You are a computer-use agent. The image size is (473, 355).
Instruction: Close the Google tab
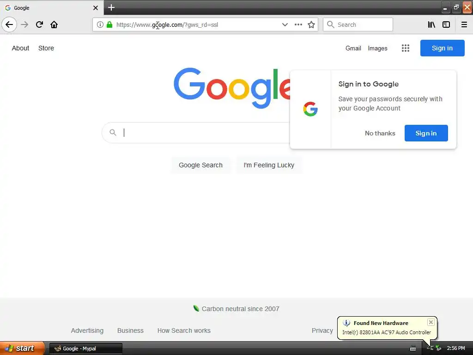96,8
